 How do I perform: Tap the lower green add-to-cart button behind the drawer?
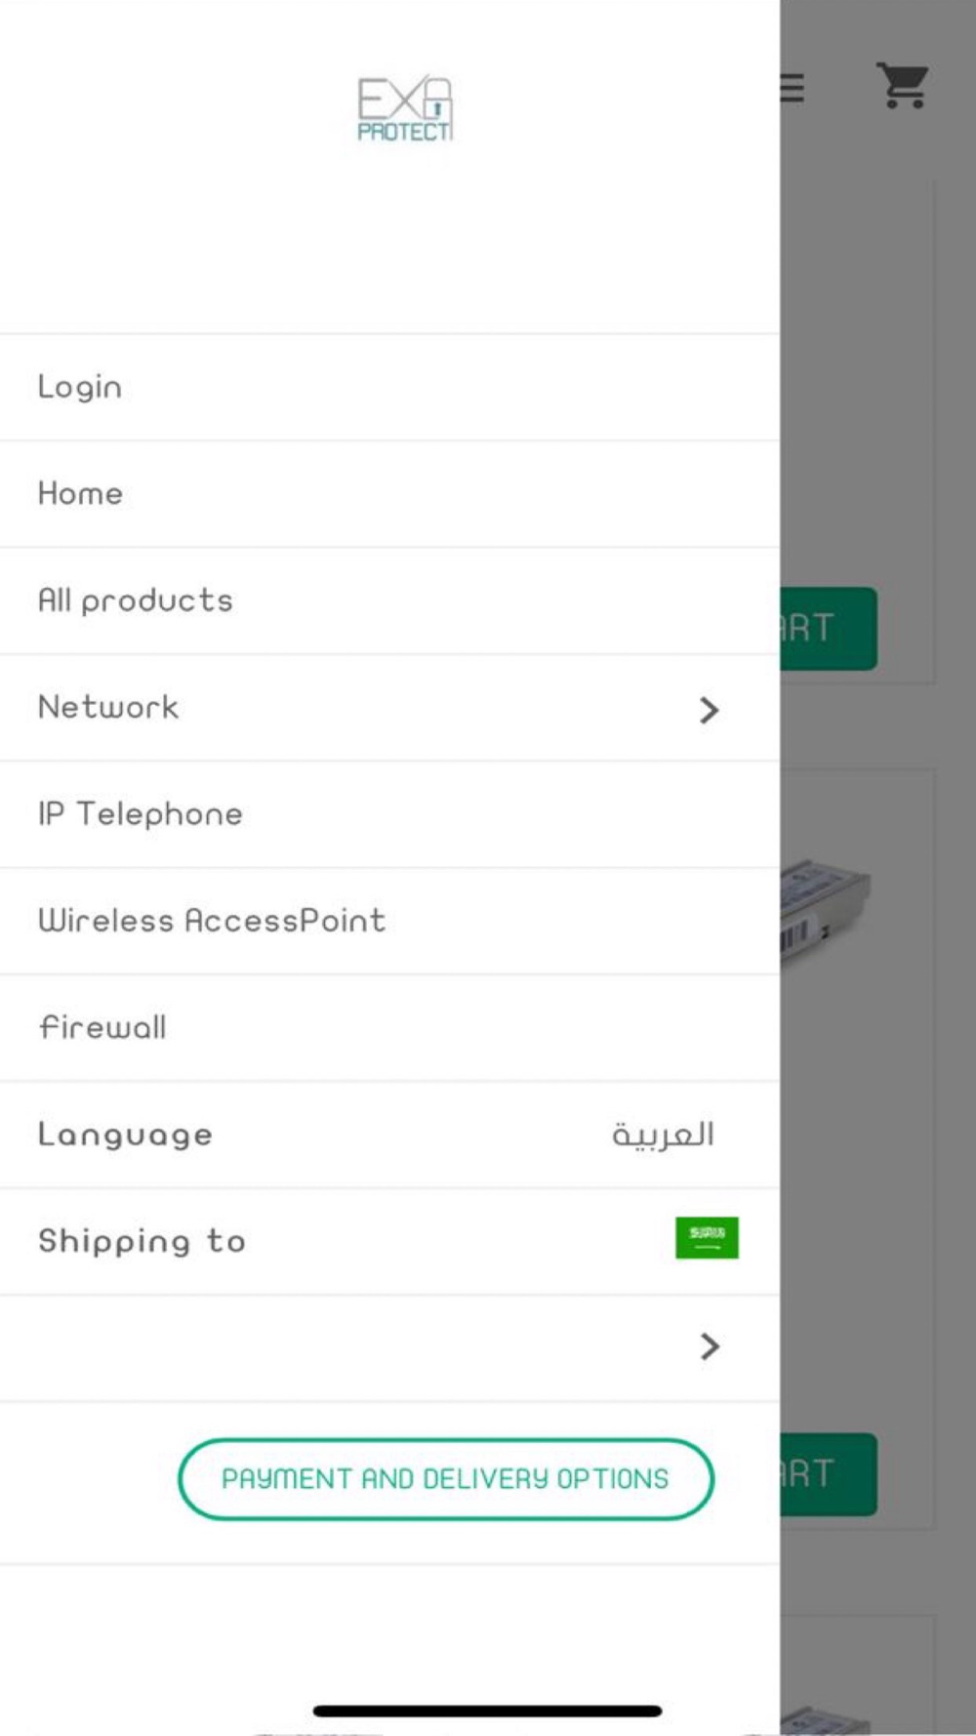click(x=829, y=1474)
